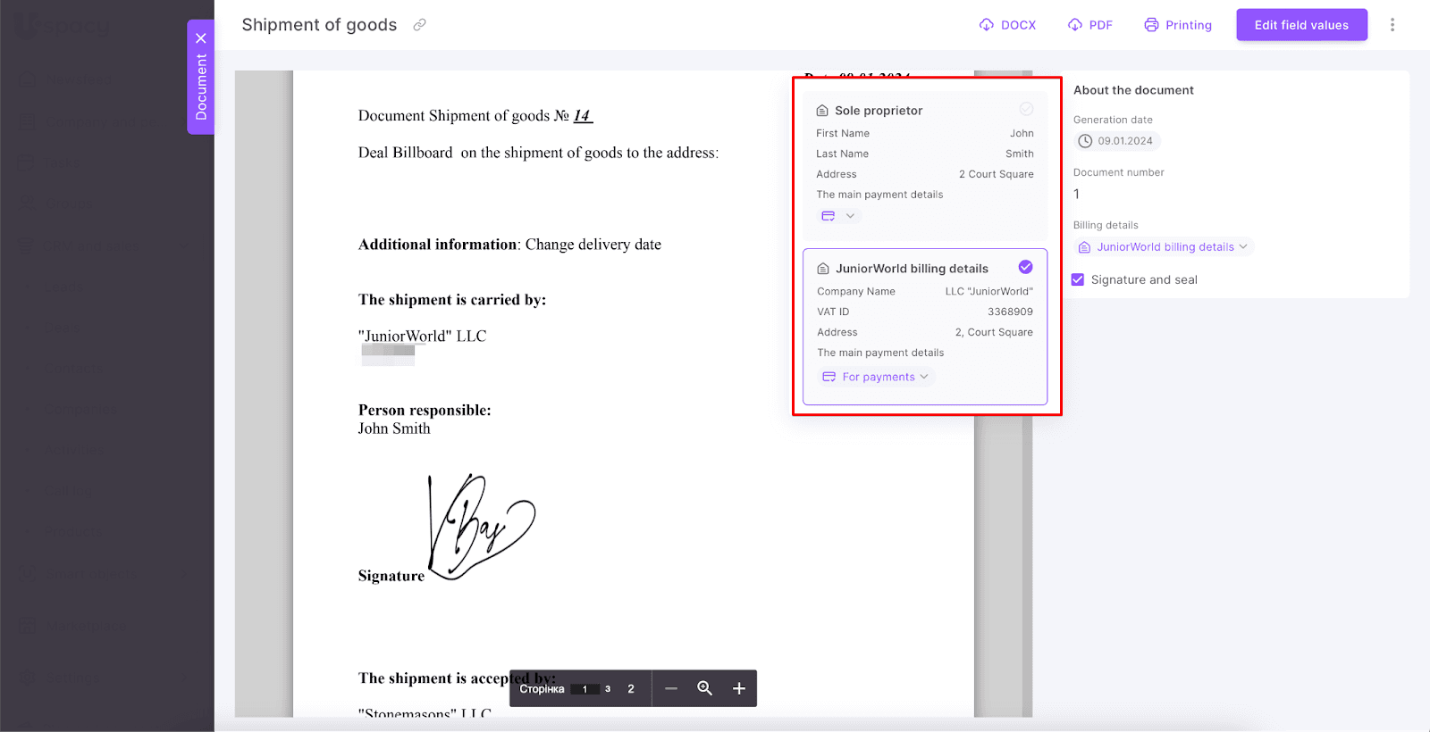
Task: Click the LLC "JuniorWorld" company name value
Action: coord(989,291)
